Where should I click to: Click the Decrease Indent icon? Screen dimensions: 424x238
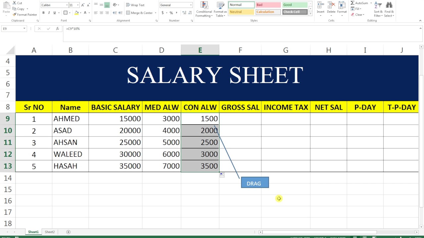[114, 13]
